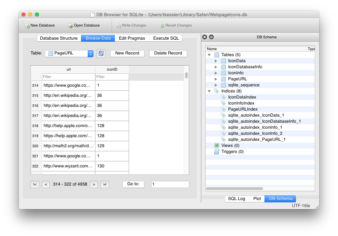Click the sqlite_sequence table icon
This screenshot has width=338, height=236.
[223, 85]
